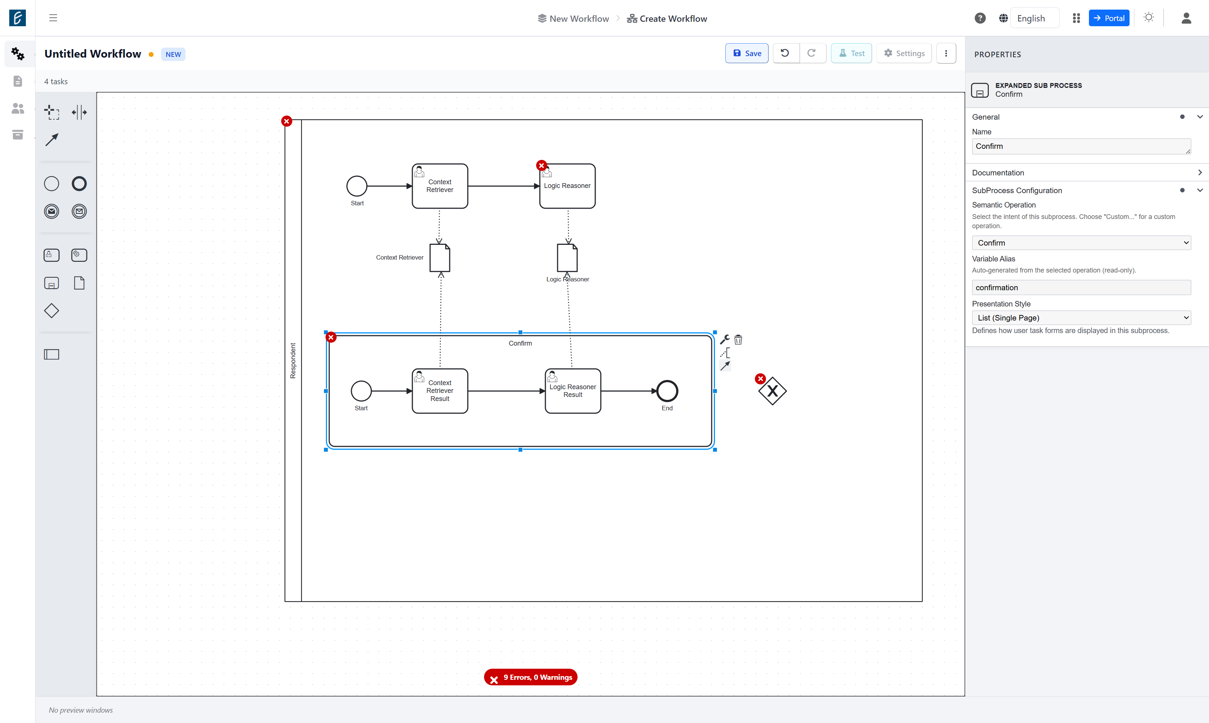Pick the service task shape from the palette

79,255
